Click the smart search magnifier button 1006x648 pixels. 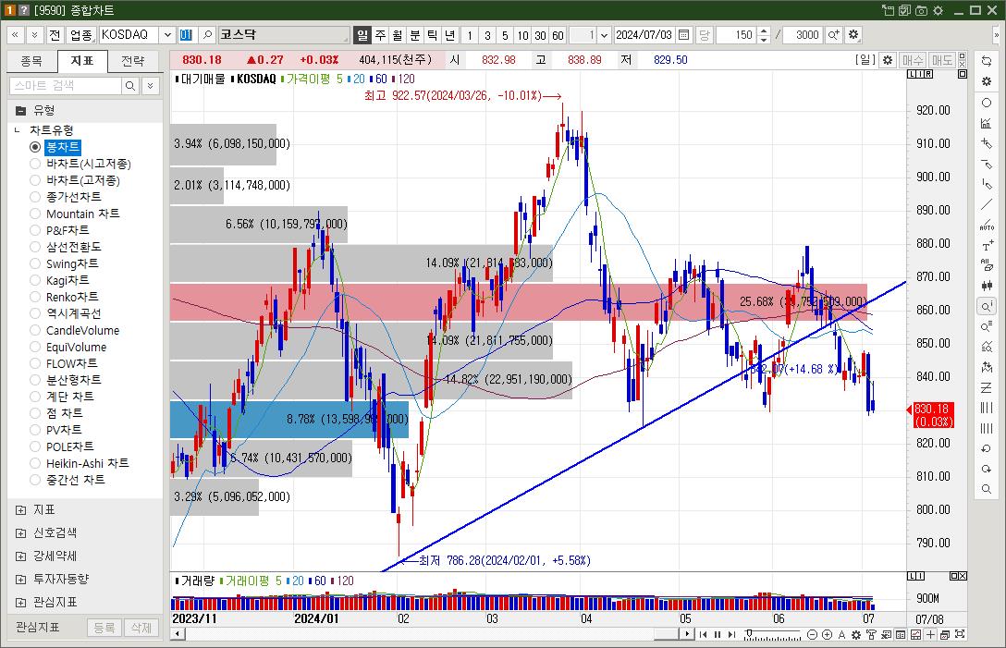click(130, 85)
